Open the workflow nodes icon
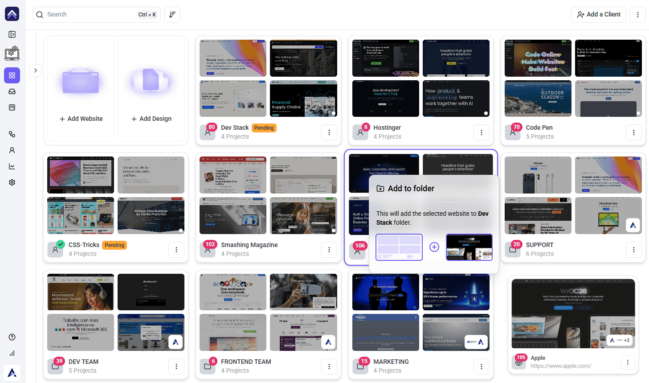The image size is (649, 383). point(12,134)
